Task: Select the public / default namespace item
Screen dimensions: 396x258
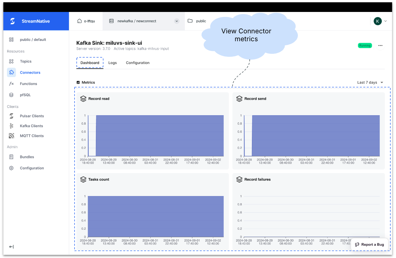Action: coord(33,40)
